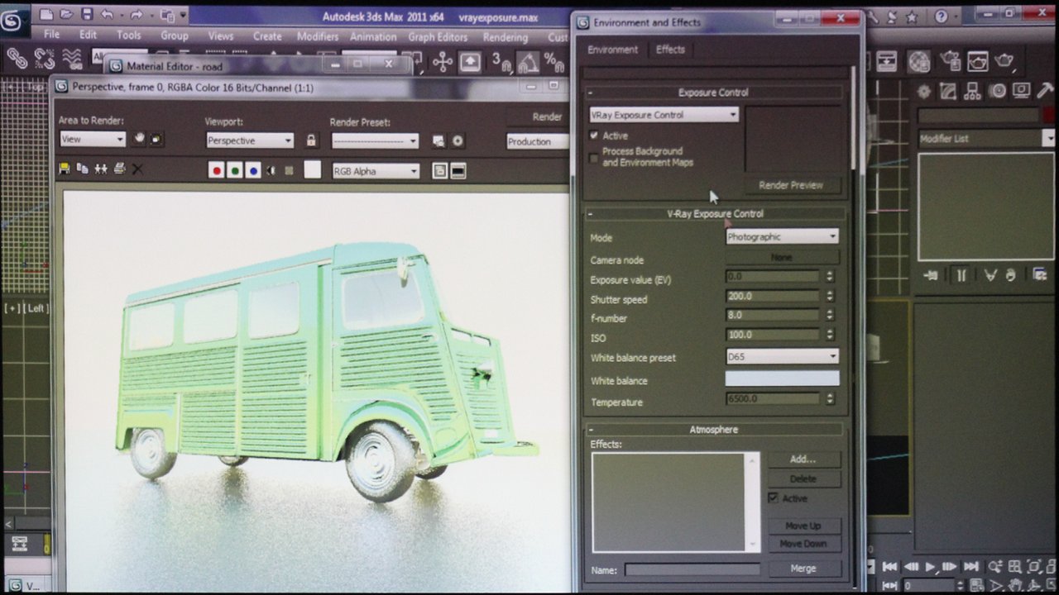Click the Render Production teapot icon
The height and width of the screenshot is (595, 1059).
(x=1005, y=61)
